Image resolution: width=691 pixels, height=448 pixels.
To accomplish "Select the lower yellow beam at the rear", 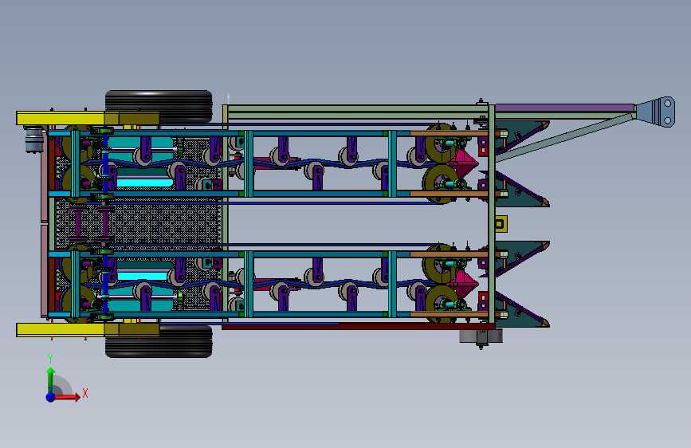I will 88,329.
